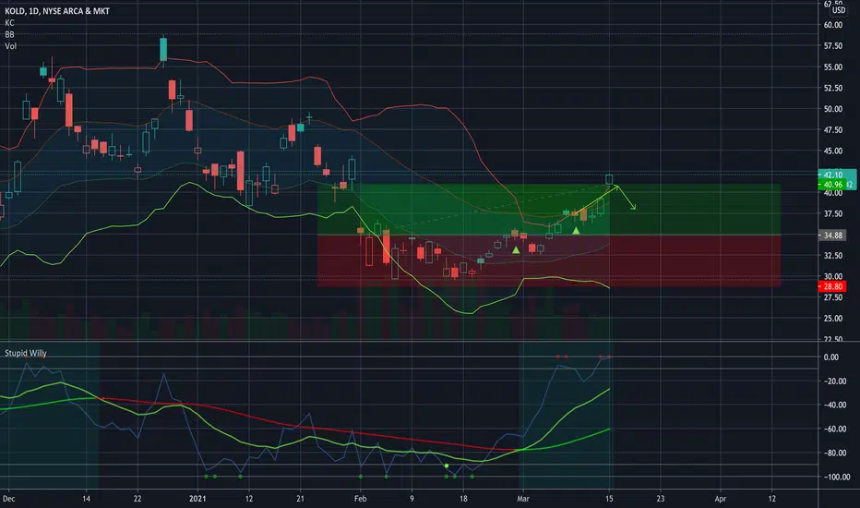The height and width of the screenshot is (508, 860).
Task: Click the Mar date label
Action: [522, 499]
